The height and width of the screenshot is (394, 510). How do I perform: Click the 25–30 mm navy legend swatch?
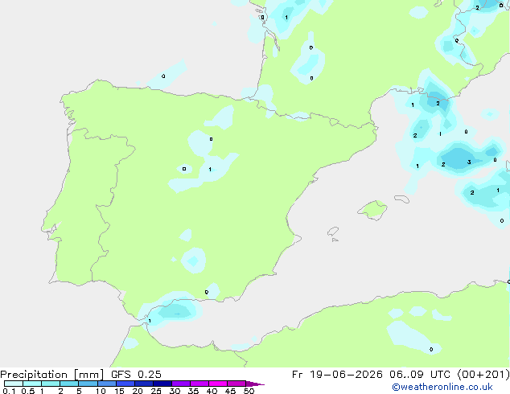162,384
